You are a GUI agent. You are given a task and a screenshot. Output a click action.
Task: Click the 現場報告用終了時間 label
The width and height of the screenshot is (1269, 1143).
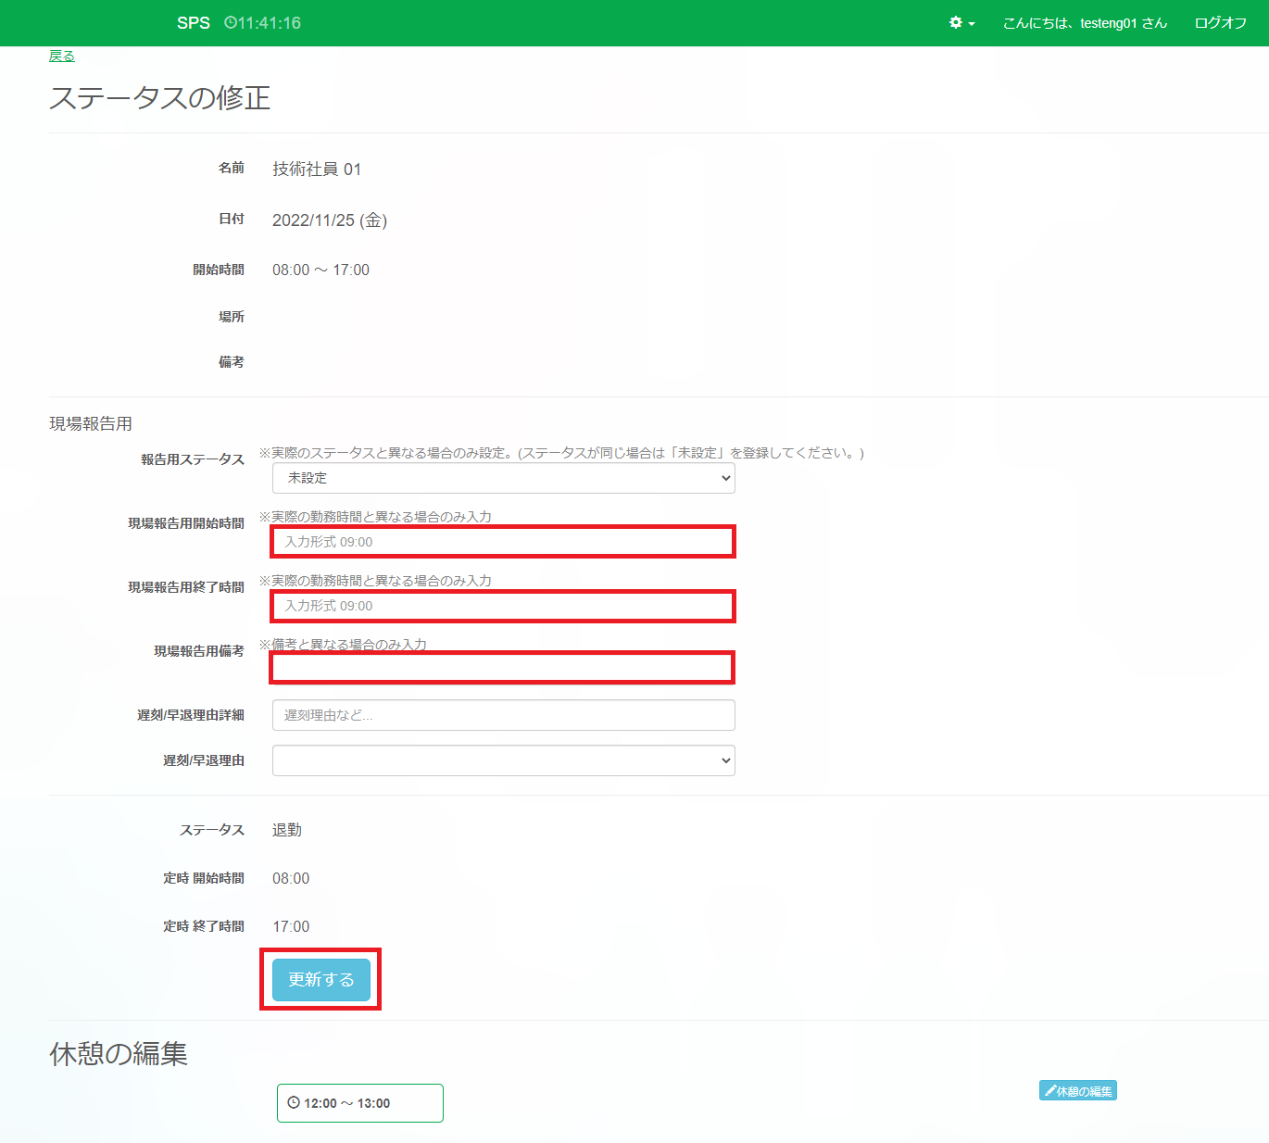click(x=185, y=587)
